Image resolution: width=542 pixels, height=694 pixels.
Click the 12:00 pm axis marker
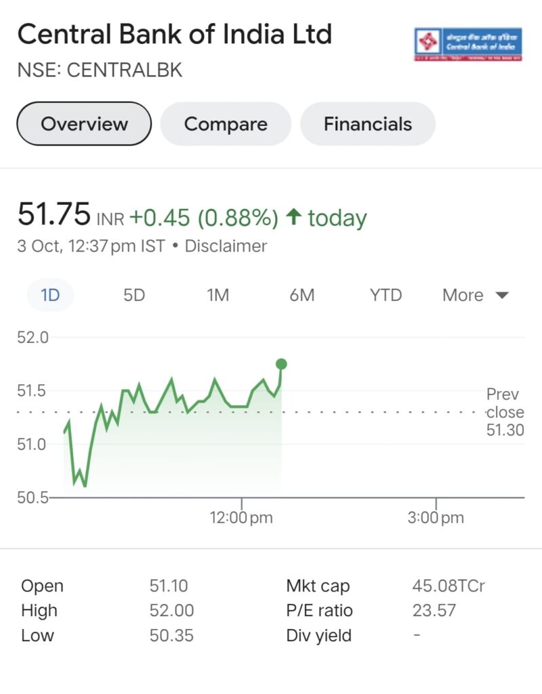241,518
